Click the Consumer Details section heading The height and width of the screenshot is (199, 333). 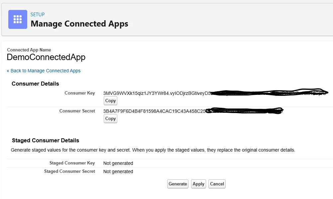pos(35,84)
